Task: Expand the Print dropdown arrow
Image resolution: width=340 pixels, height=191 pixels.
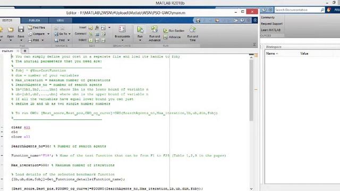Action: click(42, 40)
